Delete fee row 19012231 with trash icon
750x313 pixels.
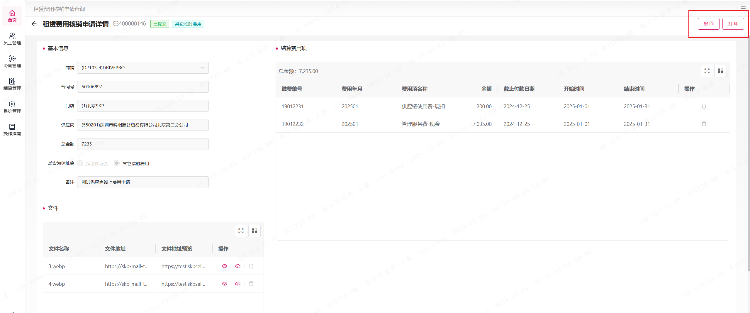tap(704, 106)
